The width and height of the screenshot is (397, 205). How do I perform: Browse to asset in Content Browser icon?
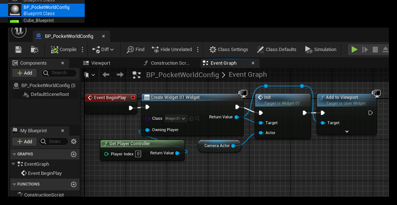pos(35,50)
